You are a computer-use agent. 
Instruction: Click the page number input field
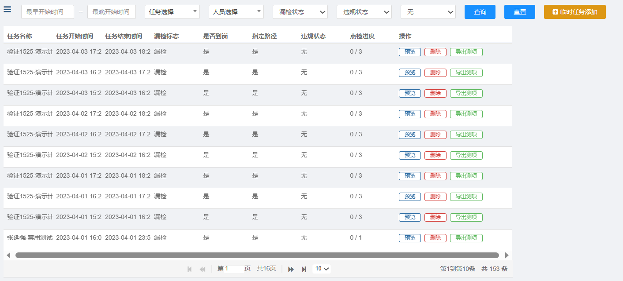[234, 269]
